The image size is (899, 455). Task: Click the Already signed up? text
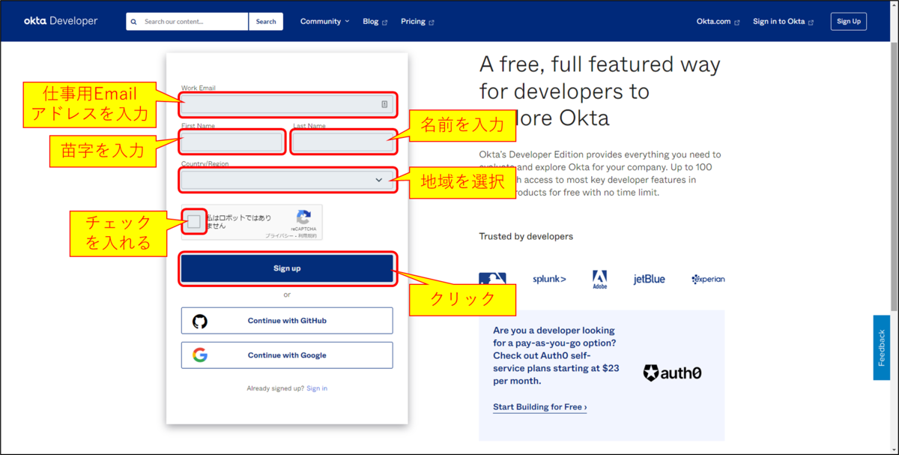[x=275, y=388]
